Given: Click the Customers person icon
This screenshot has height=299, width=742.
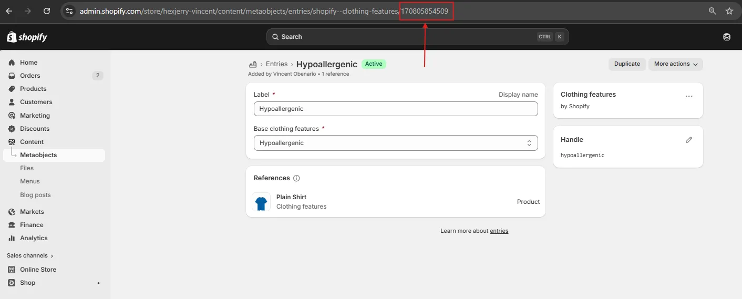Looking at the screenshot, I should point(12,102).
